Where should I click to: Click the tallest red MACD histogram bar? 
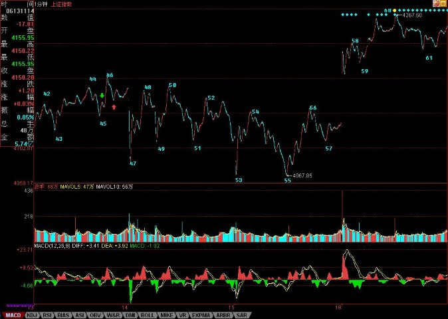click(345, 265)
